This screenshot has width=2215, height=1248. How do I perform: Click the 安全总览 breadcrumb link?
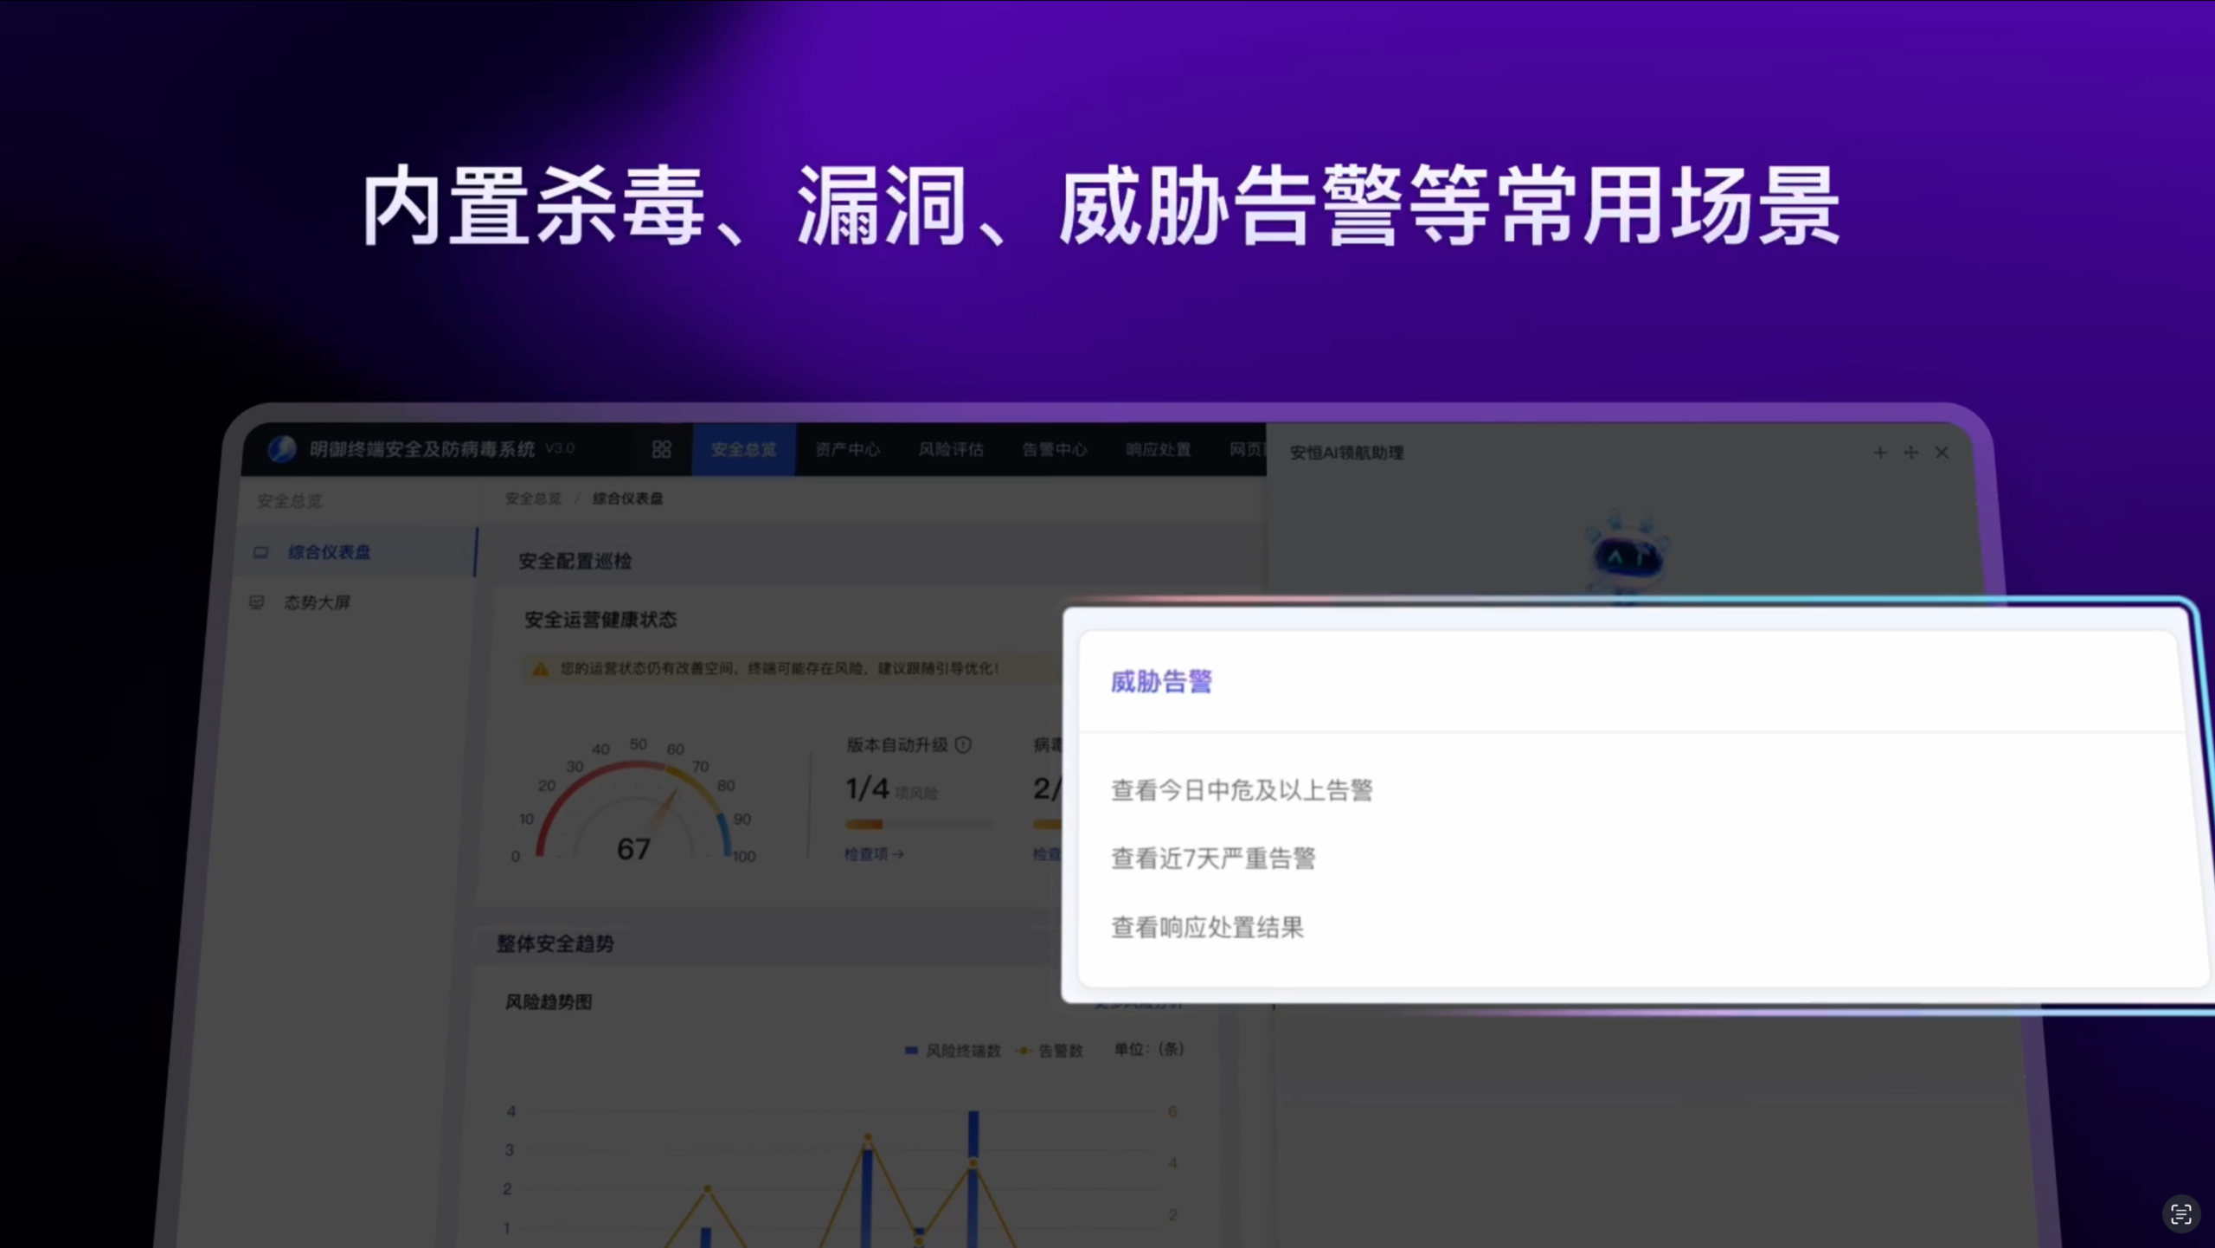[533, 499]
